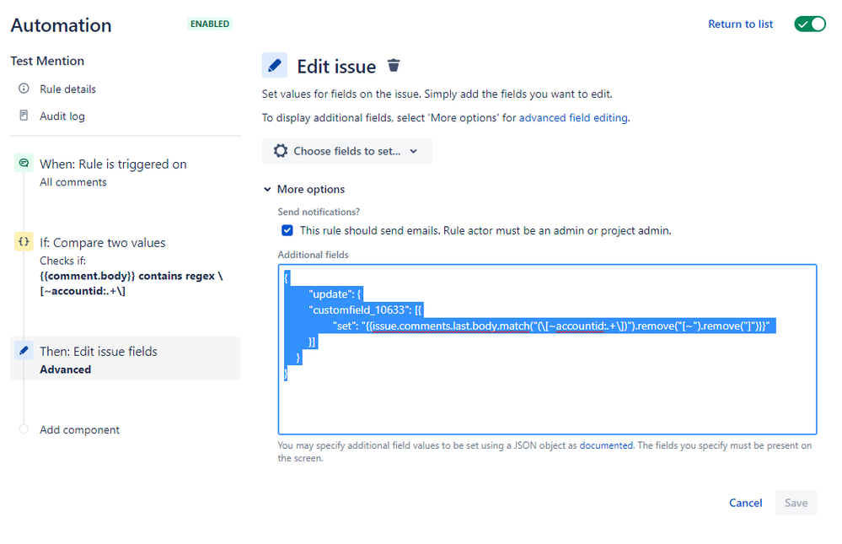This screenshot has width=842, height=544.
Task: Delete the Edit issue action via trash icon
Action: (394, 65)
